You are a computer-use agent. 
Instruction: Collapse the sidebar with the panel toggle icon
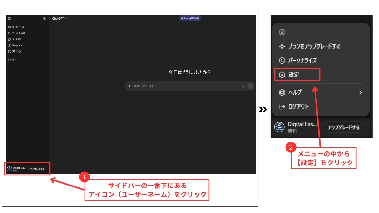point(45,18)
